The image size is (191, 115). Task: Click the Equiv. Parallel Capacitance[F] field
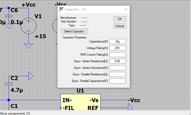(118, 81)
